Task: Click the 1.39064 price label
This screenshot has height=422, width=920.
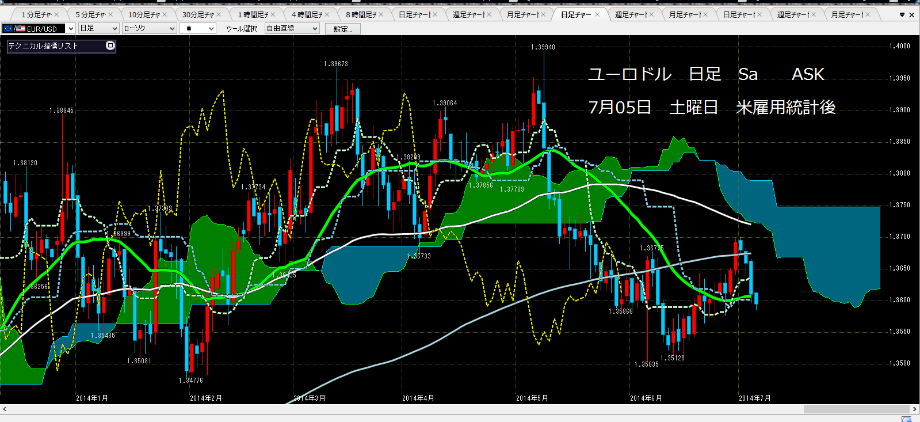Action: click(x=445, y=103)
